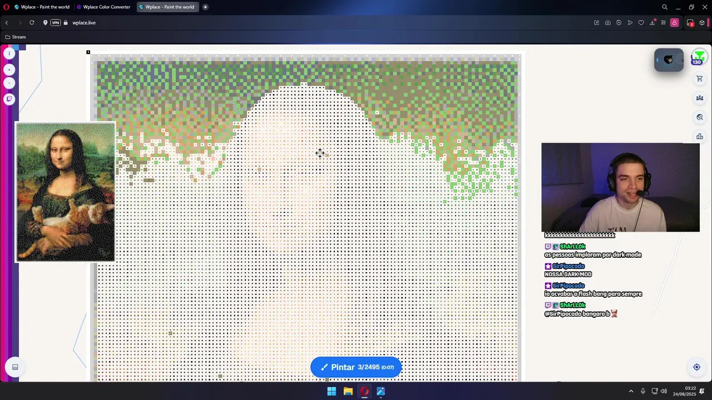Image resolution: width=712 pixels, height=400 pixels.
Task: Click the Pintar paint button
Action: [356, 367]
